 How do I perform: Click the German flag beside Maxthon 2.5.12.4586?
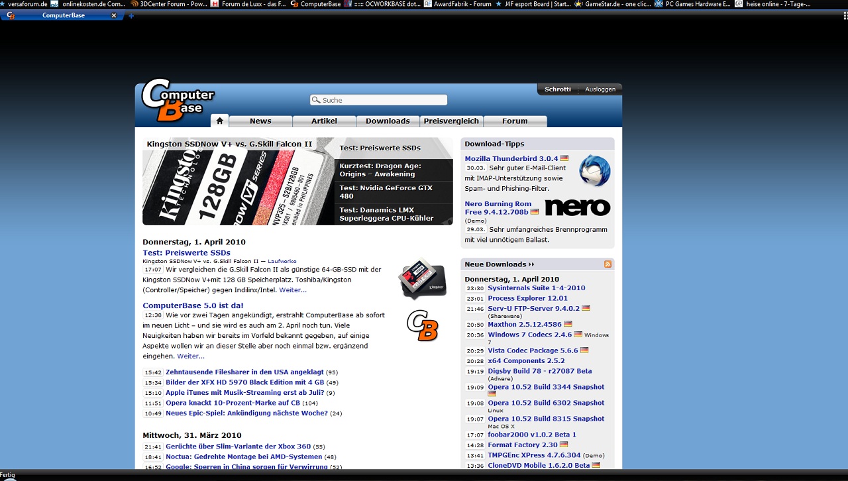click(568, 325)
